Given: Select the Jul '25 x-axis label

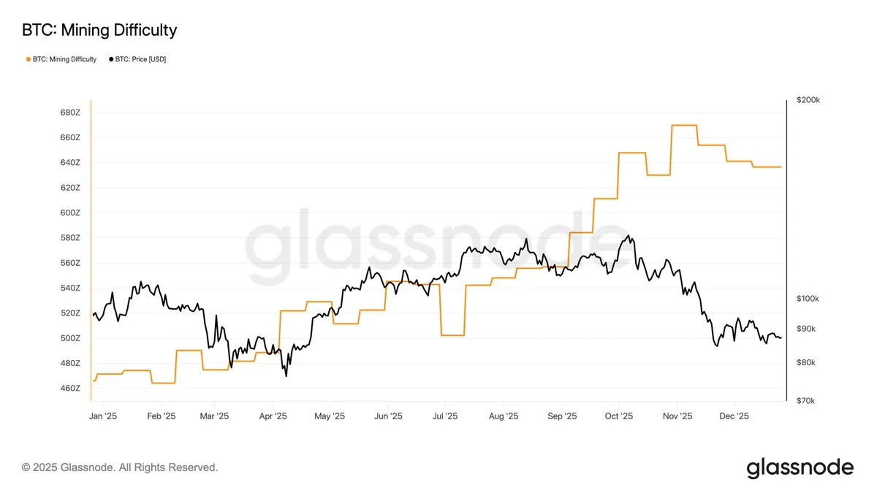Looking at the screenshot, I should click(x=444, y=416).
